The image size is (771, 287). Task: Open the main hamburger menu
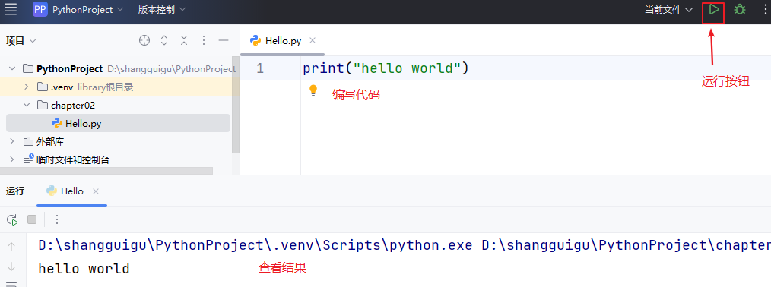[11, 9]
